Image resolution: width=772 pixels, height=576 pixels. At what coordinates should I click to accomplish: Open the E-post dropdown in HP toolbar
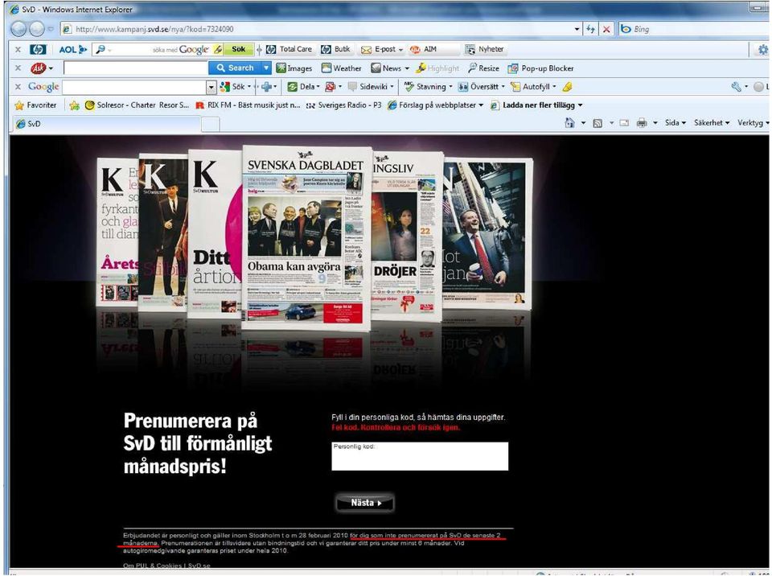pos(381,49)
